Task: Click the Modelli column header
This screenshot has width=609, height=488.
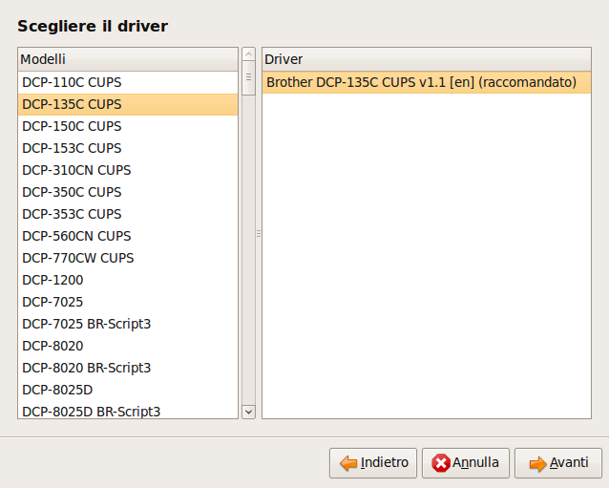Action: click(x=128, y=59)
